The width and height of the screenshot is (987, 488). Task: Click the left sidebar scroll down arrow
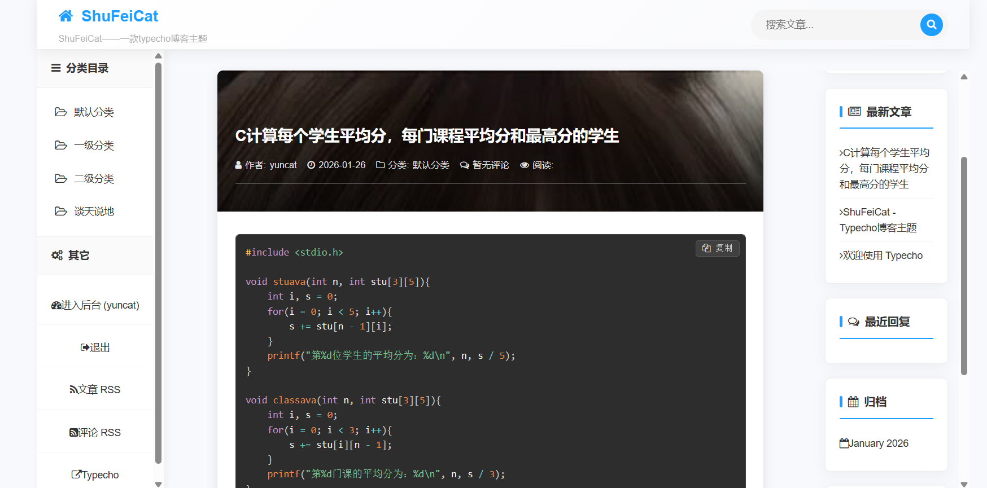158,484
